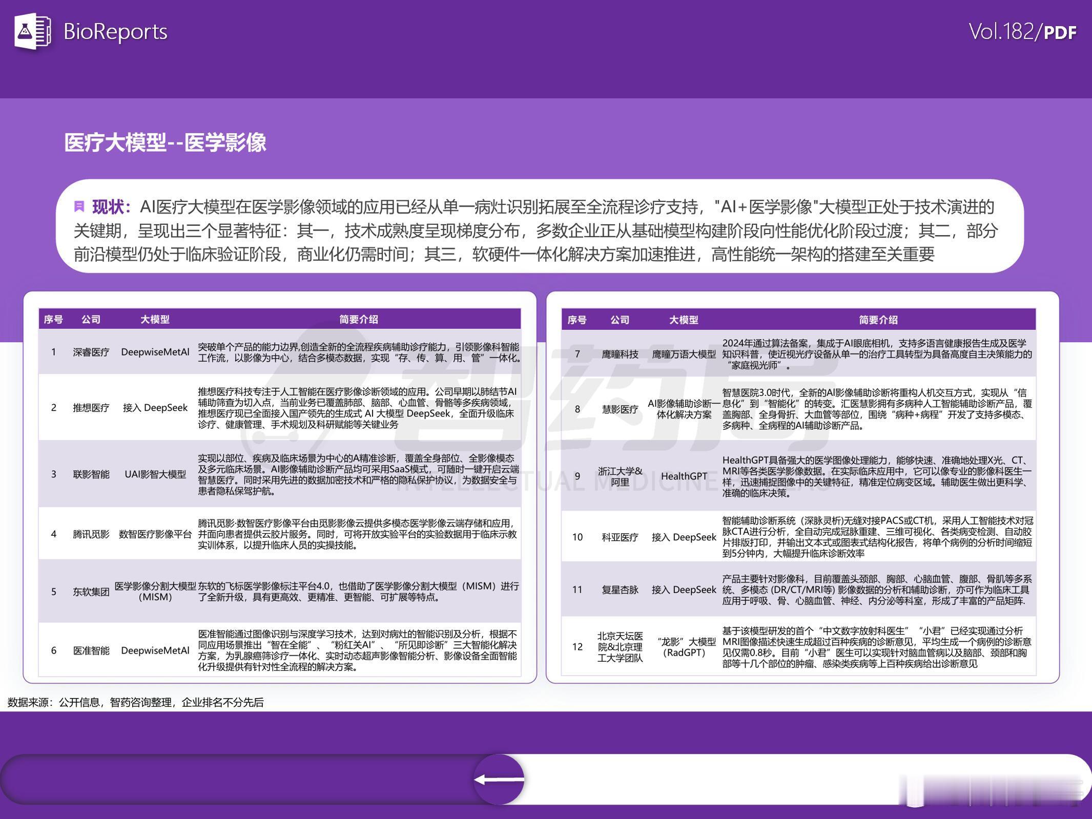
Task: Click the Vol.182/PDF label
Action: click(1022, 32)
